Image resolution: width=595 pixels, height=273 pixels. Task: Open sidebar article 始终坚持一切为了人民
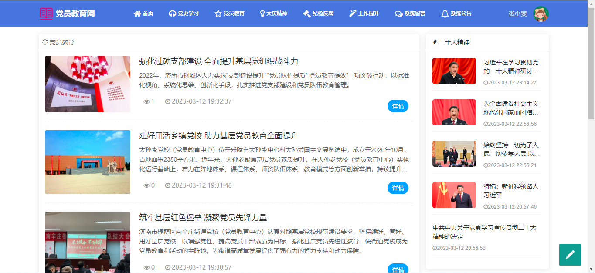coord(512,149)
